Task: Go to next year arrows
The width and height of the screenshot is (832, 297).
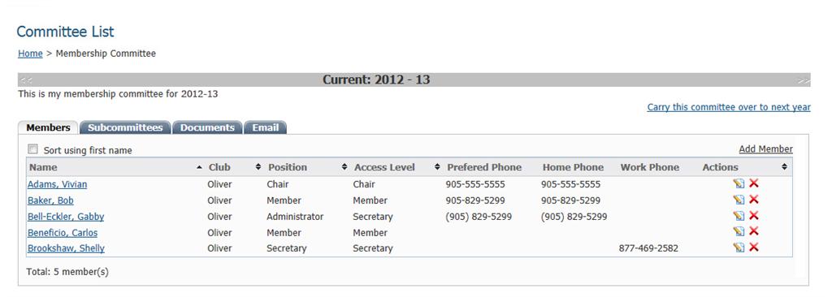Action: click(x=804, y=80)
